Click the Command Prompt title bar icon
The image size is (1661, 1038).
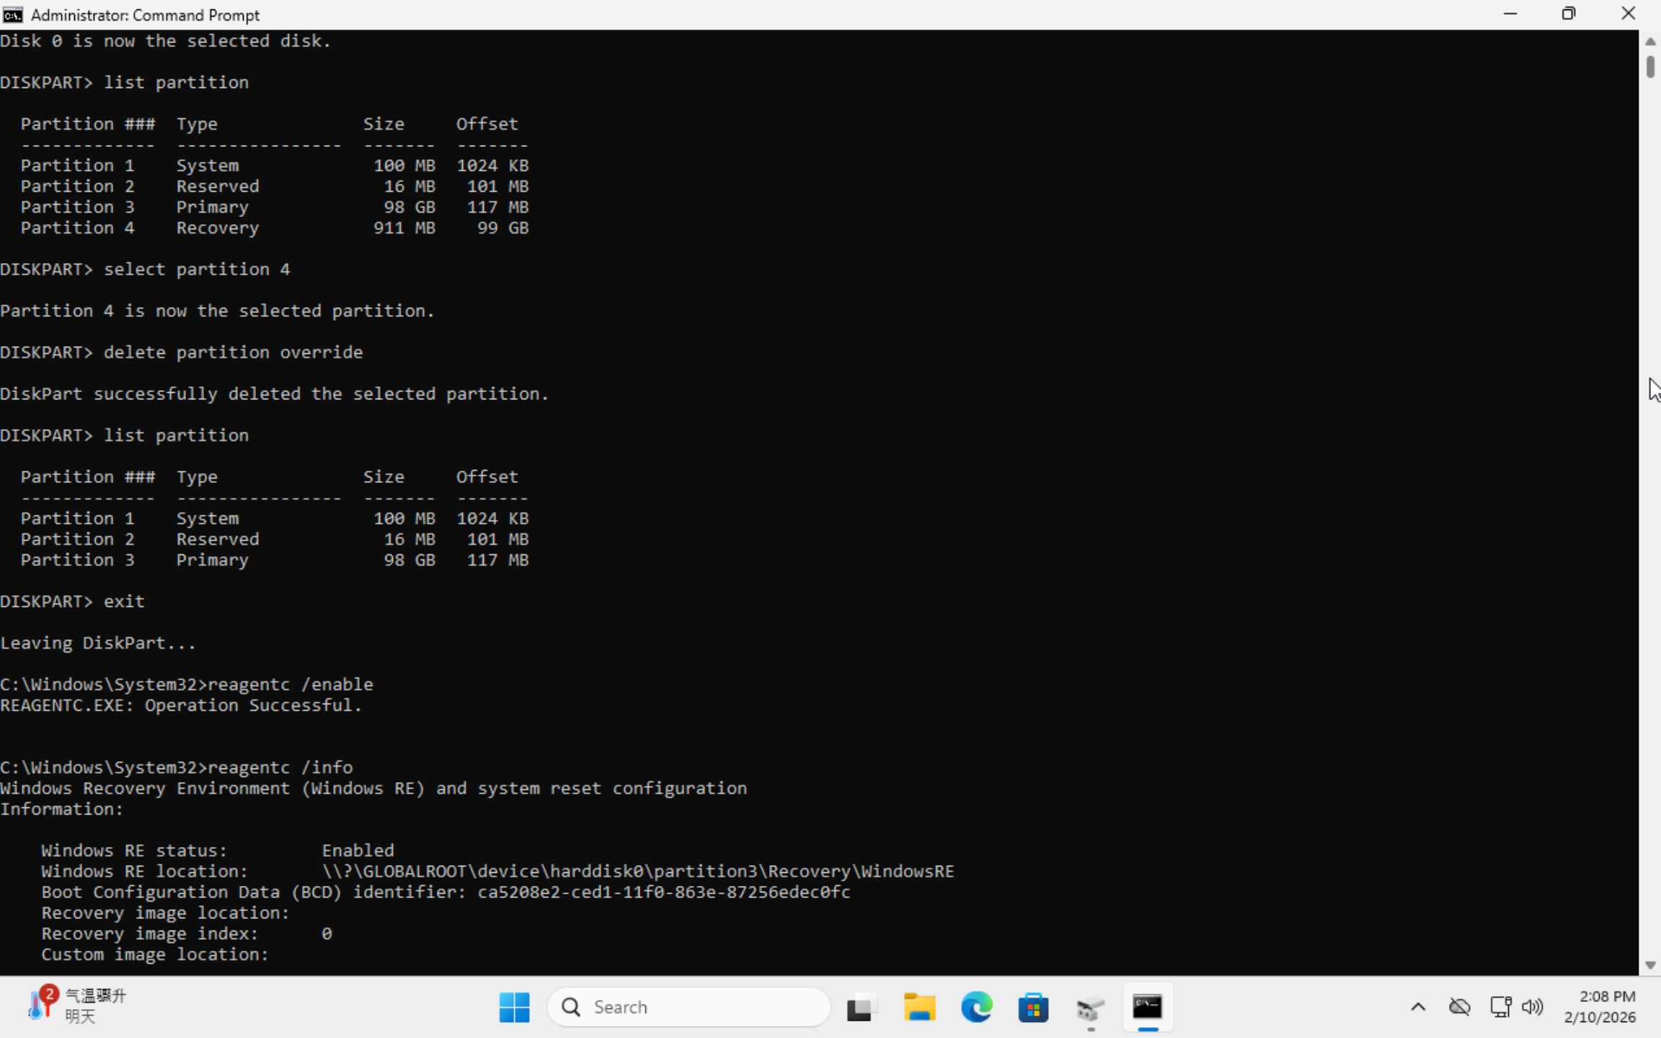point(13,14)
